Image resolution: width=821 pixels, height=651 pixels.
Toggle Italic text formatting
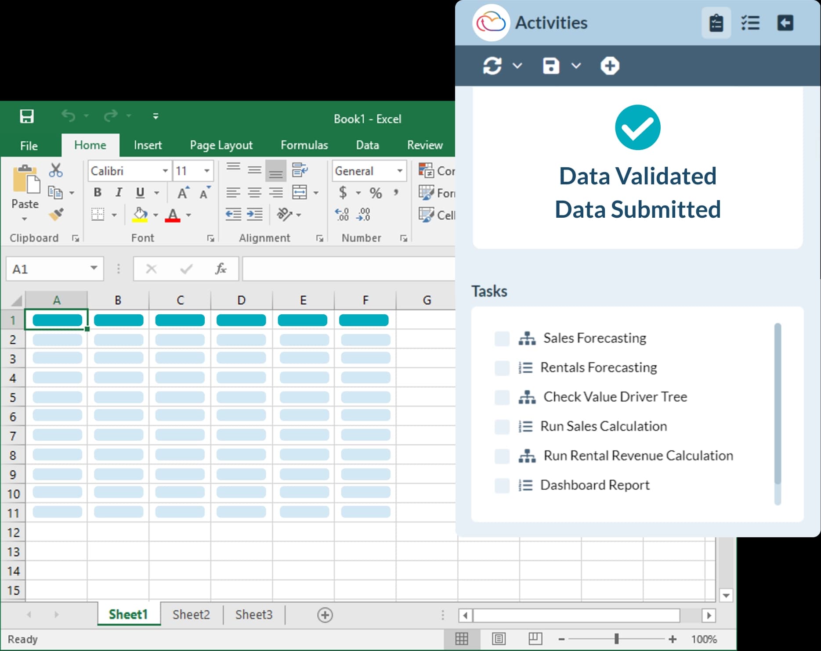click(119, 193)
